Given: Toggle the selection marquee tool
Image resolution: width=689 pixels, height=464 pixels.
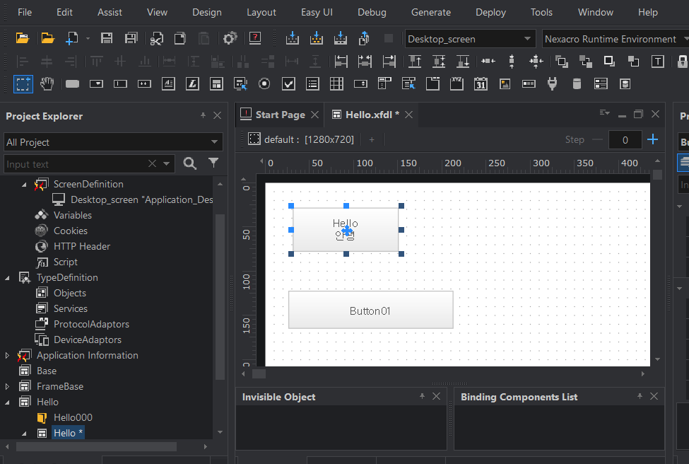Looking at the screenshot, I should [x=23, y=83].
